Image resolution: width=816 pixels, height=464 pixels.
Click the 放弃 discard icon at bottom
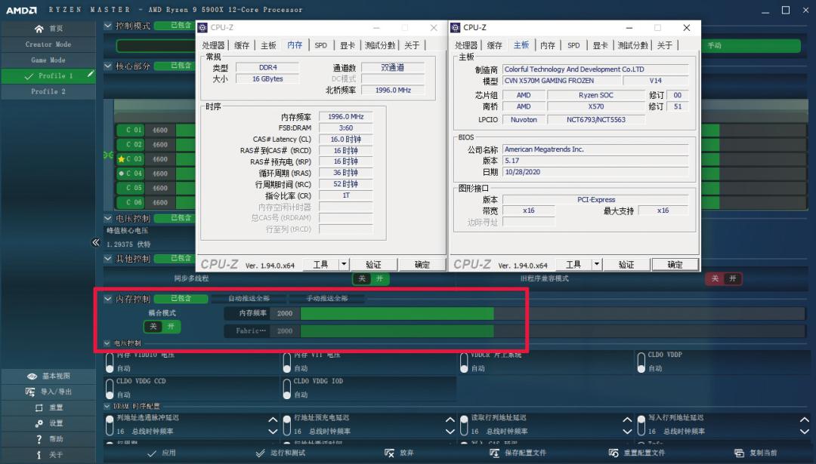pos(390,453)
